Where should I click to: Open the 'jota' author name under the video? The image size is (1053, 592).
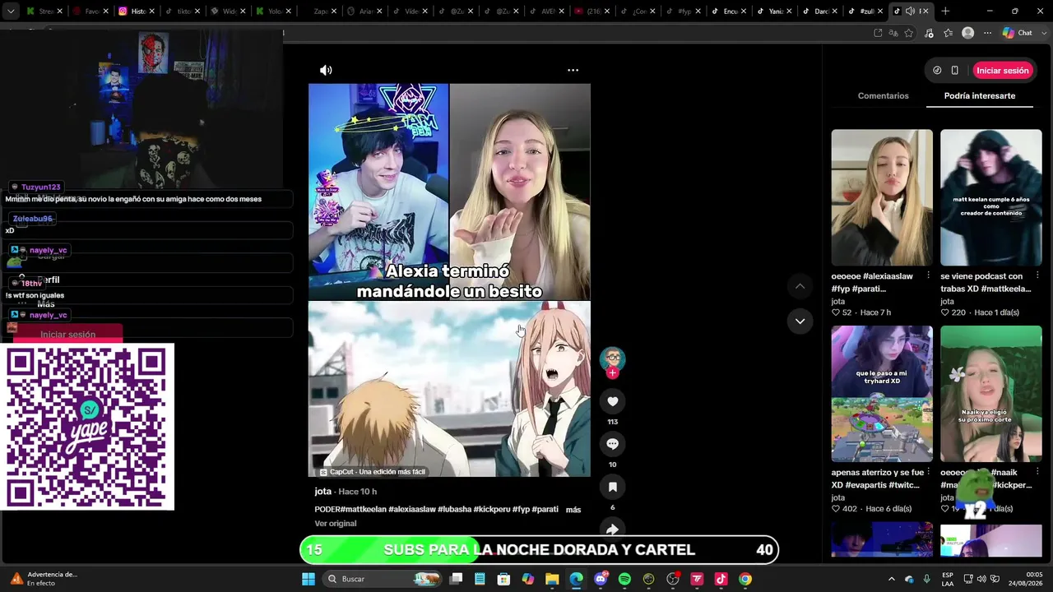(323, 492)
